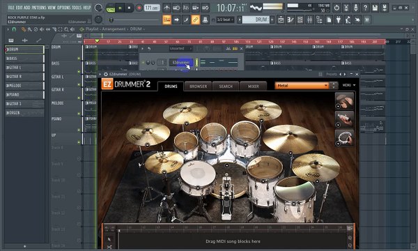Screen dimensions: 418x251
Task: Click the undo history icon in top bar
Action: pos(336,8)
